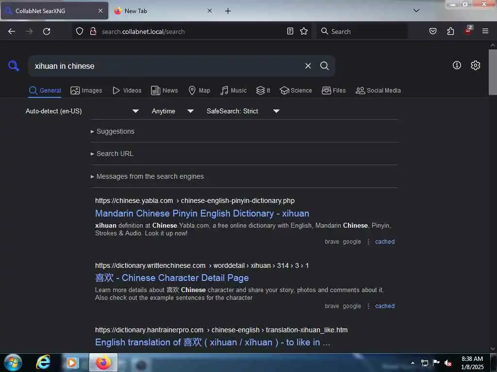Switch to Science category

pyautogui.click(x=296, y=91)
